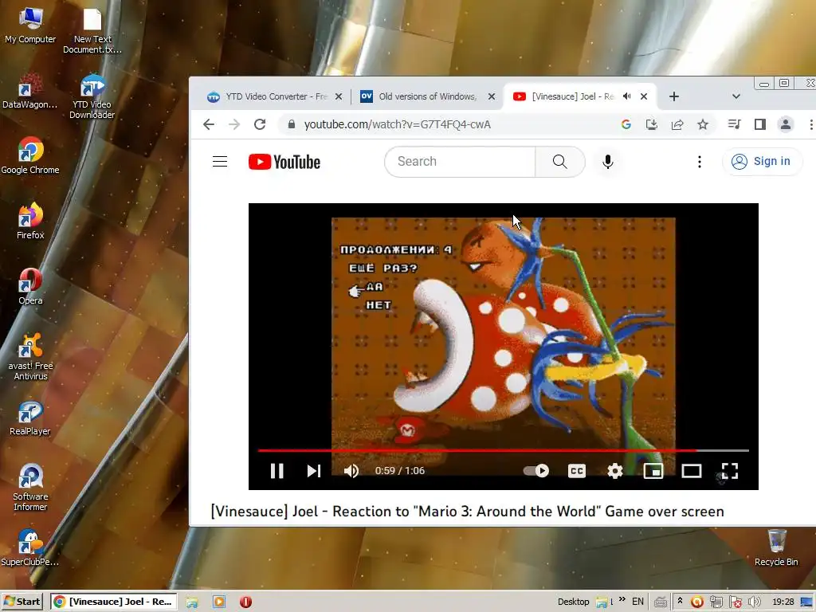Open Chrome profile avatar

click(x=785, y=124)
